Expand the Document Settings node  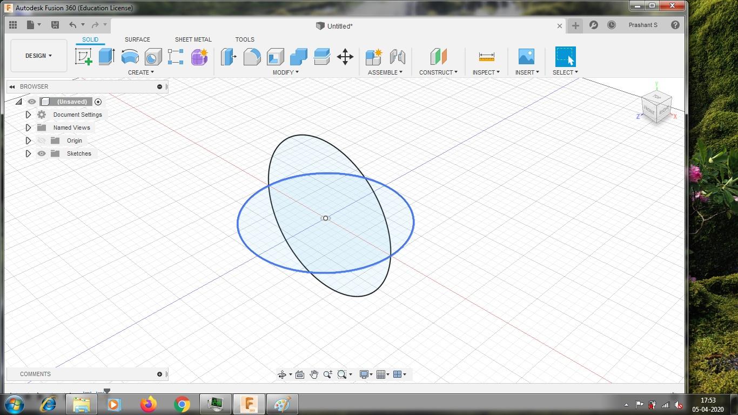(x=28, y=115)
